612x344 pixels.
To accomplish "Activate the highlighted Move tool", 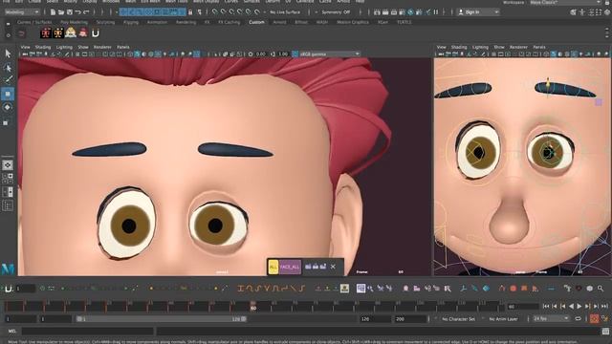I will [8, 94].
